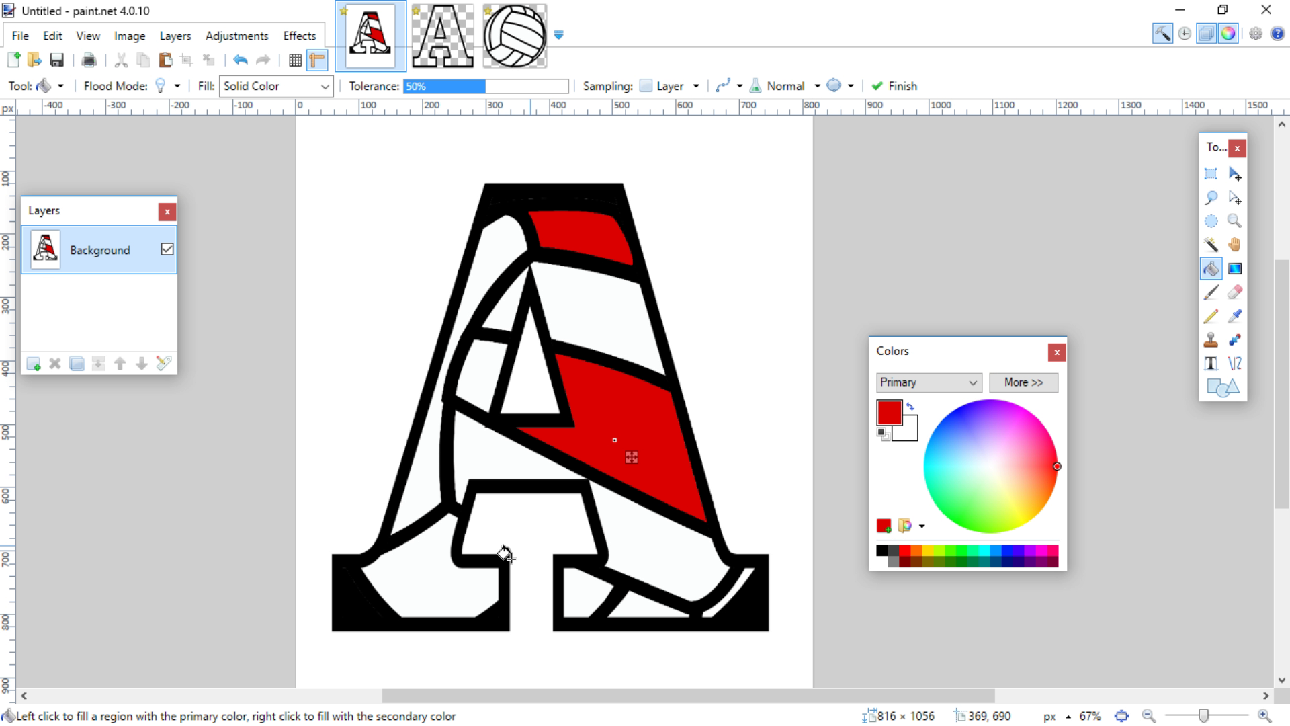Select the Magic Wand tool
The width and height of the screenshot is (1290, 726).
tap(1211, 245)
